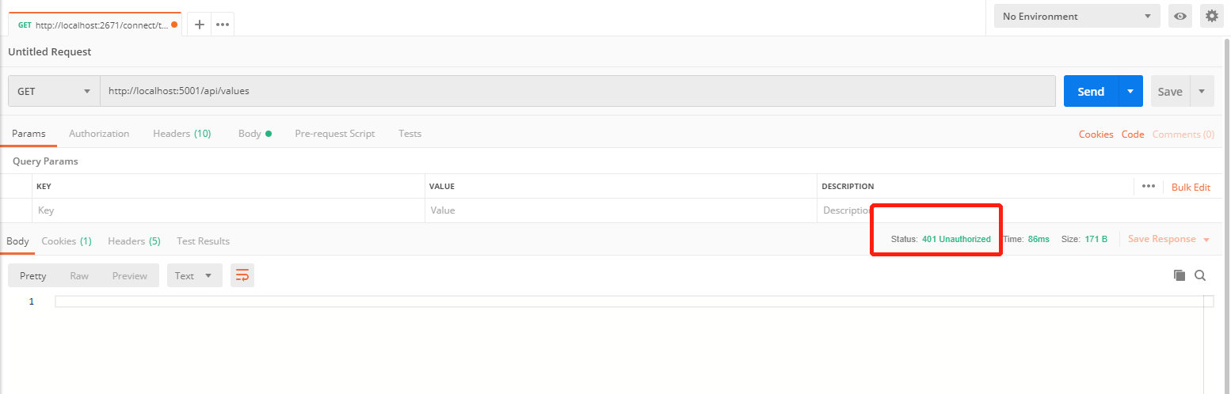Open the GET method dropdown
Viewport: 1231px width, 394px height.
[54, 91]
